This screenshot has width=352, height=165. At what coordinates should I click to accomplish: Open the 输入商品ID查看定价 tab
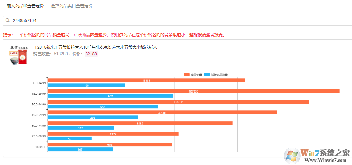(x=25, y=6)
